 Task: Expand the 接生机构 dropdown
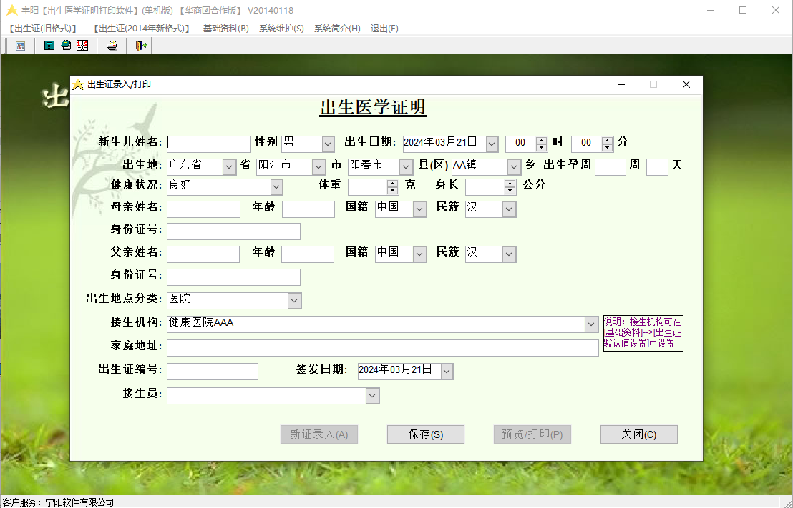tap(592, 324)
